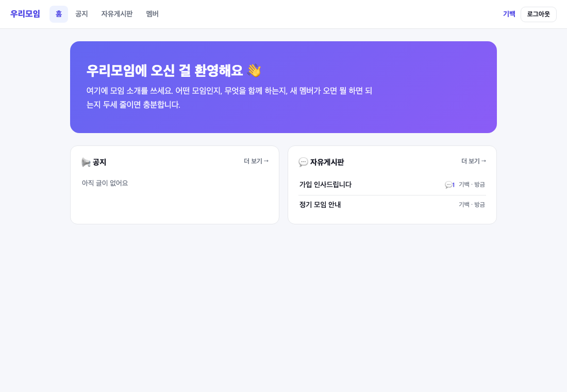Viewport: 567px width, 392px height.
Task: Click 더 보기 in the 공지 card
Action: click(x=256, y=161)
